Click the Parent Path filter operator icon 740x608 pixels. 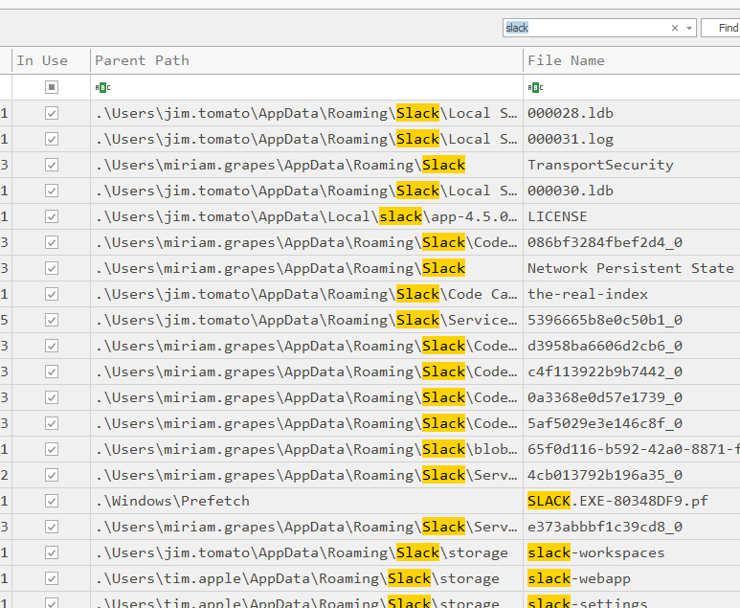click(102, 87)
